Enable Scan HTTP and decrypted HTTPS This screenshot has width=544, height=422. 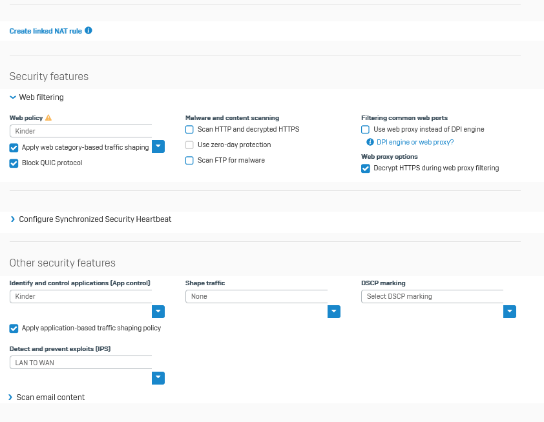[189, 130]
